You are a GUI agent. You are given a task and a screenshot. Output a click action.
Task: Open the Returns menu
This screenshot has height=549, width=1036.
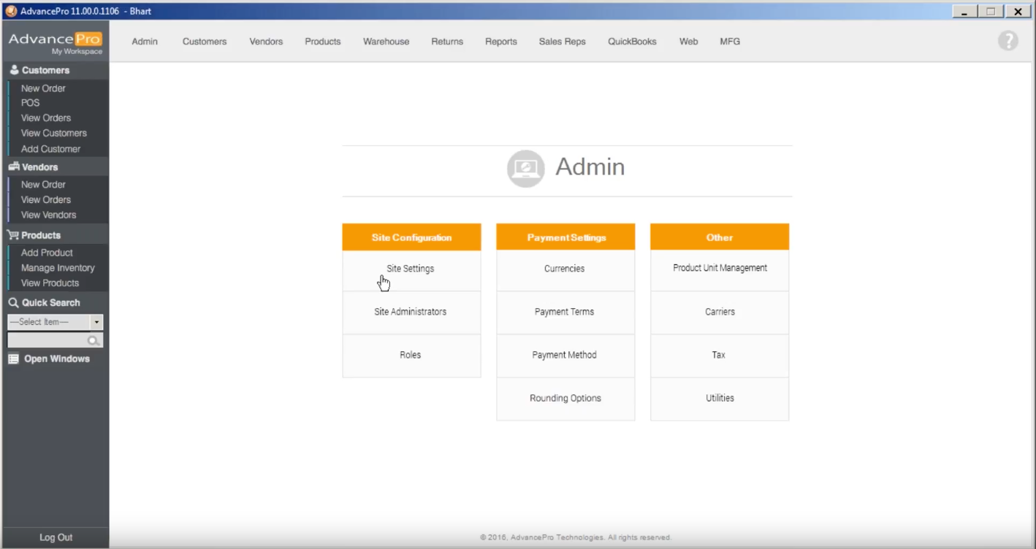[447, 42]
